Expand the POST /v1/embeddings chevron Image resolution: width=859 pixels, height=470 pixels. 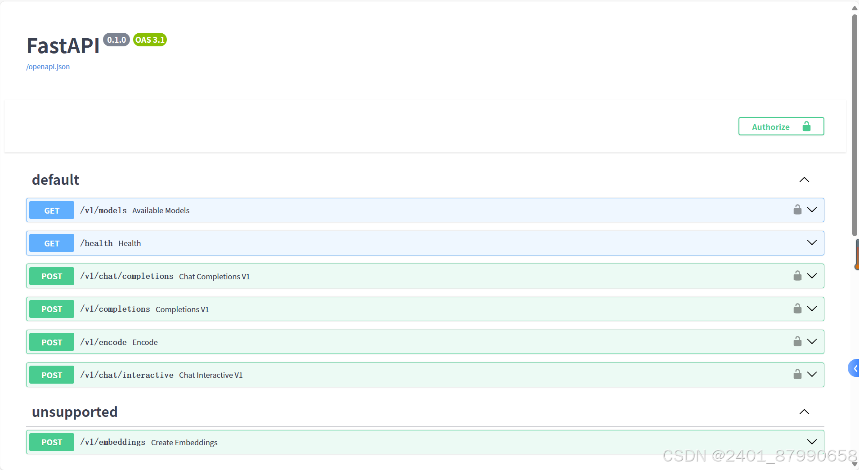click(x=812, y=442)
